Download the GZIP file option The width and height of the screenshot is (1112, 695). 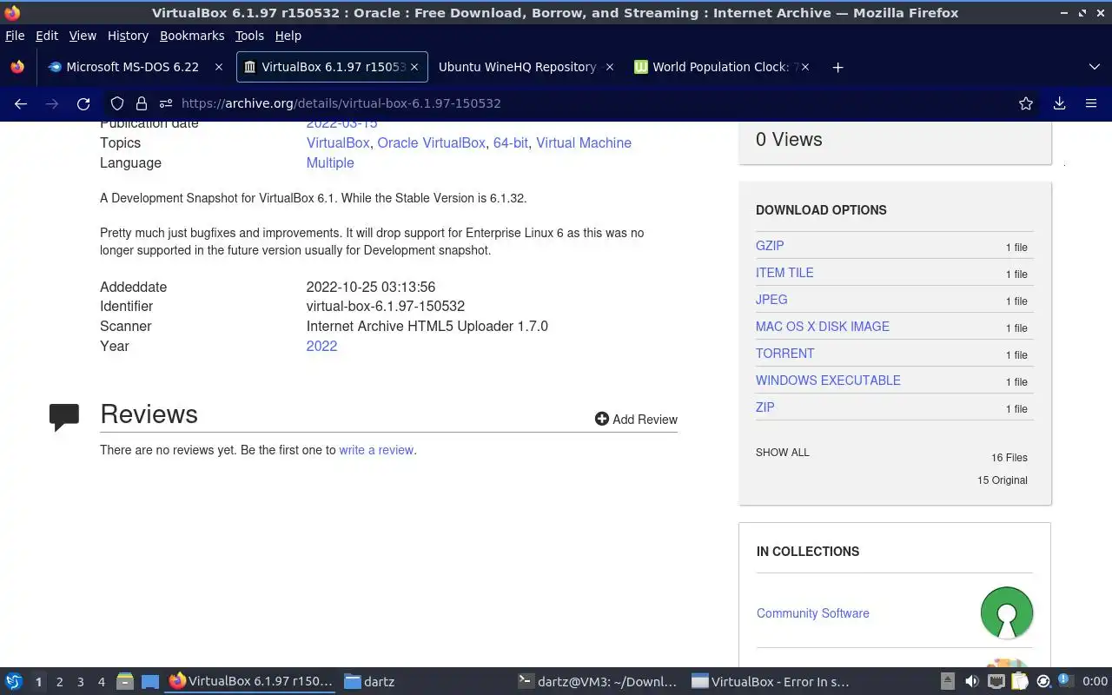tap(770, 246)
